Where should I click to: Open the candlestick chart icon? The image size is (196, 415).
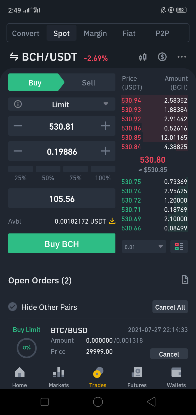coord(143,57)
